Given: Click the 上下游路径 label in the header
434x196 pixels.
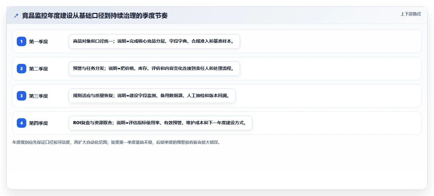Looking at the screenshot, I should click(411, 14).
